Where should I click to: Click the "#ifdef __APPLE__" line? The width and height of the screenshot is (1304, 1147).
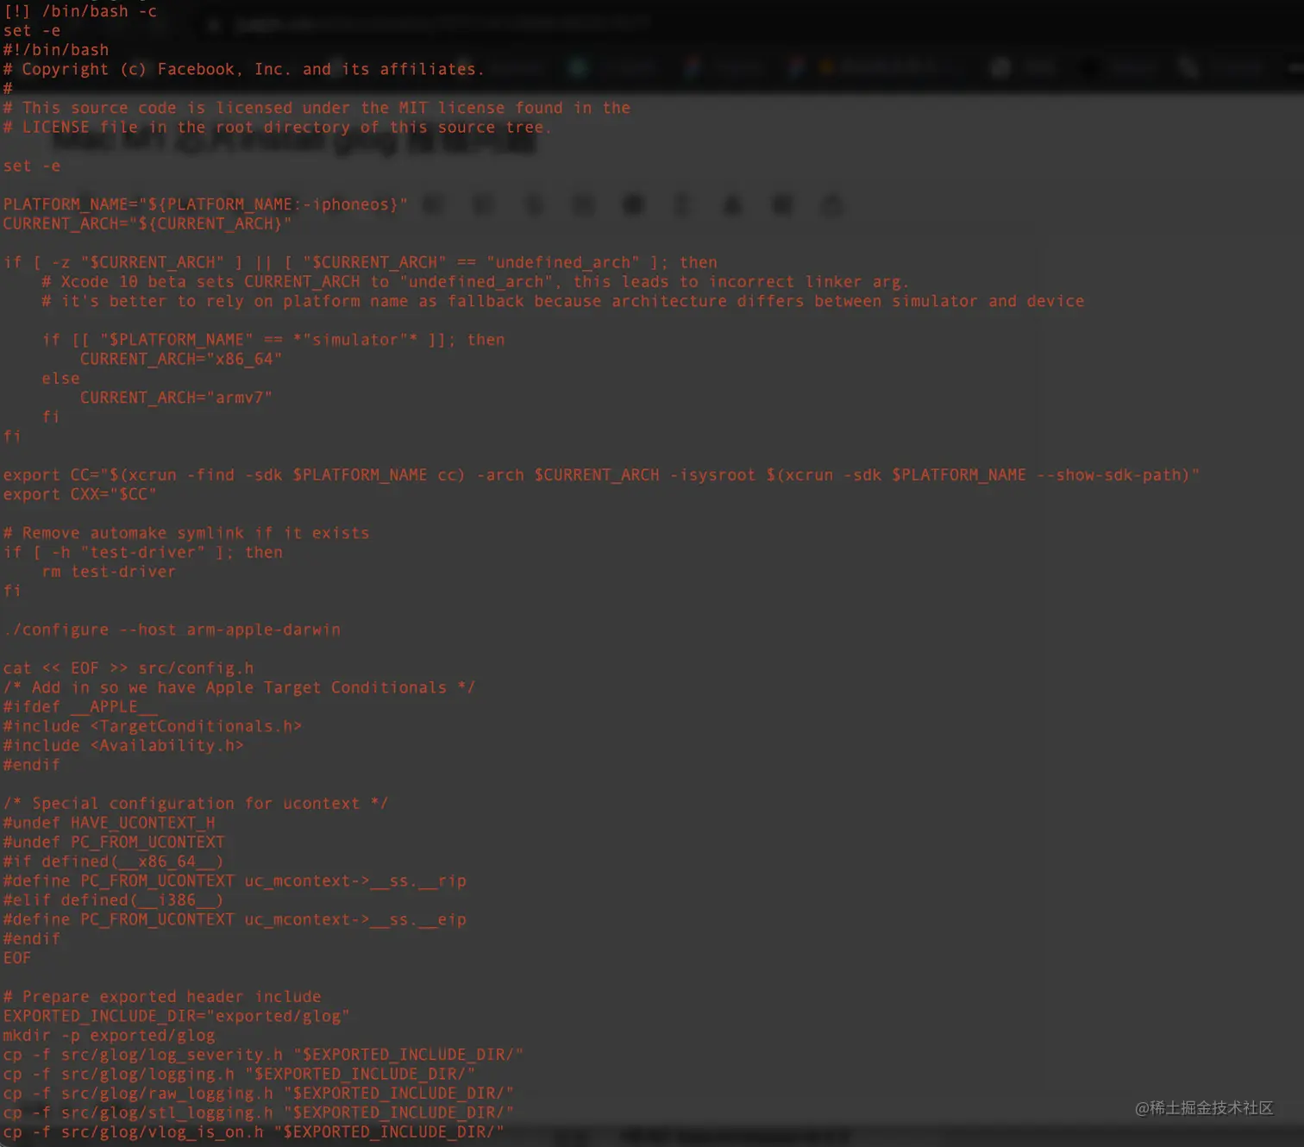tap(80, 707)
